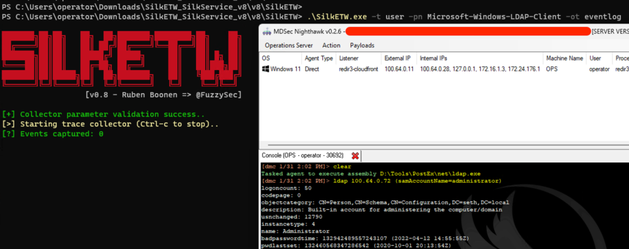
Task: Sort by the User column header
Action: point(595,58)
